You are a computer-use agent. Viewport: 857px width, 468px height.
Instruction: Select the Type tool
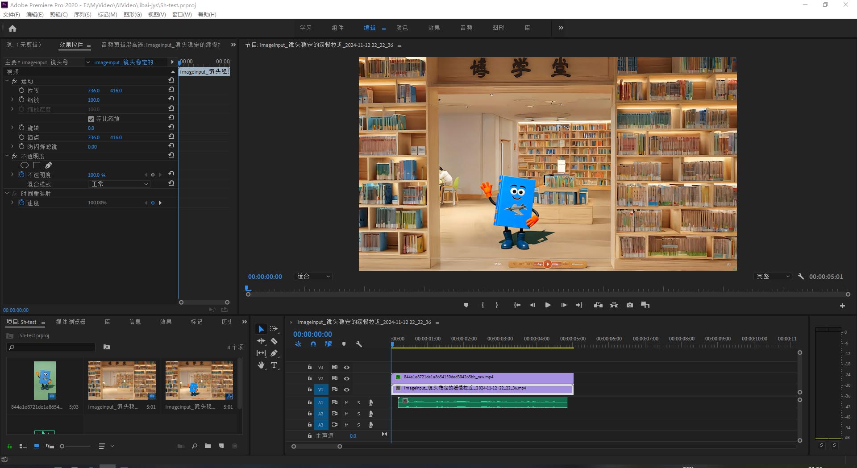[274, 365]
